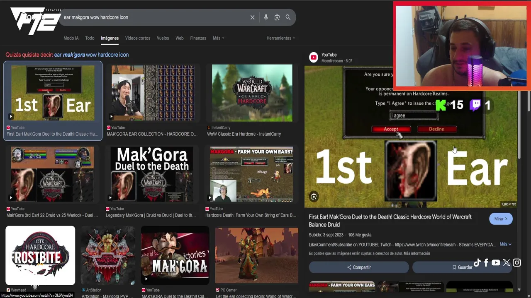Expand the Más search categories dropdown
Image resolution: width=531 pixels, height=298 pixels.
tap(218, 38)
